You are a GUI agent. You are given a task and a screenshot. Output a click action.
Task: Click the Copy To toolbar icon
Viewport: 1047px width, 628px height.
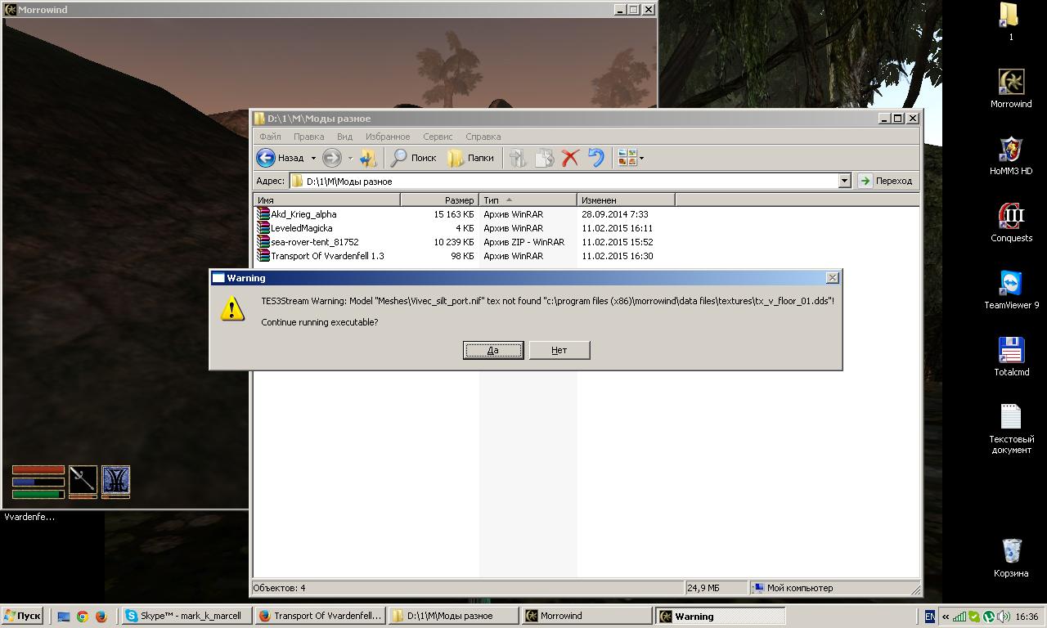click(x=544, y=158)
